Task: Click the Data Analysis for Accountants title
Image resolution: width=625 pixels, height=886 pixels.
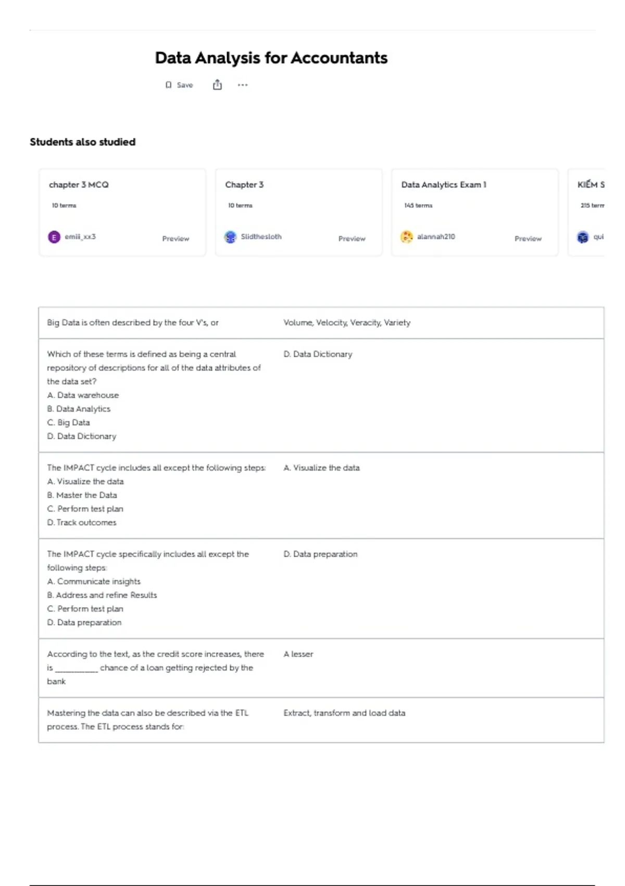Action: (x=271, y=58)
